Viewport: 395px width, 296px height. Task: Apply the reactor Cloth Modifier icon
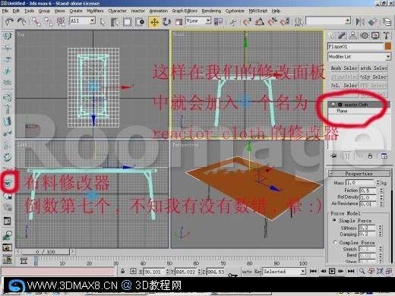[x=8, y=183]
